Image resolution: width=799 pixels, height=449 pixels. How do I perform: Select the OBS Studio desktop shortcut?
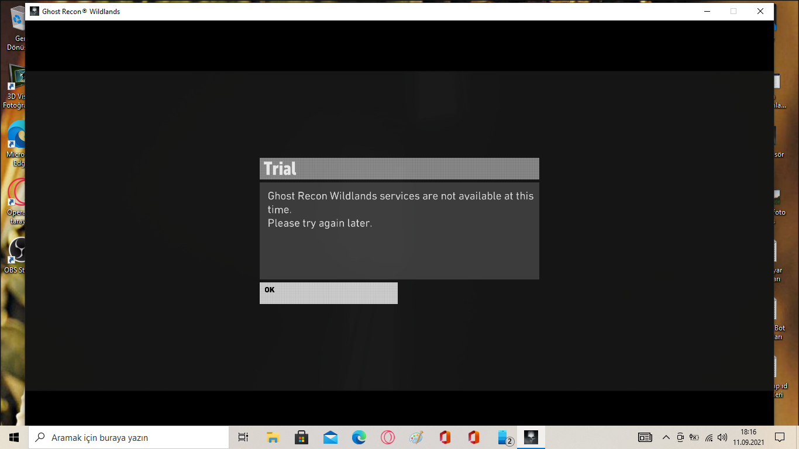click(14, 255)
